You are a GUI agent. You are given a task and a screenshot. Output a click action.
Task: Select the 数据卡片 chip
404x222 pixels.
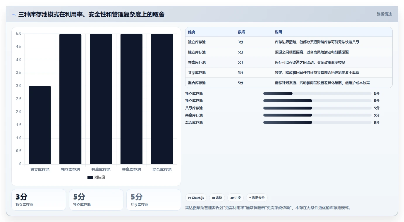[x=257, y=198]
